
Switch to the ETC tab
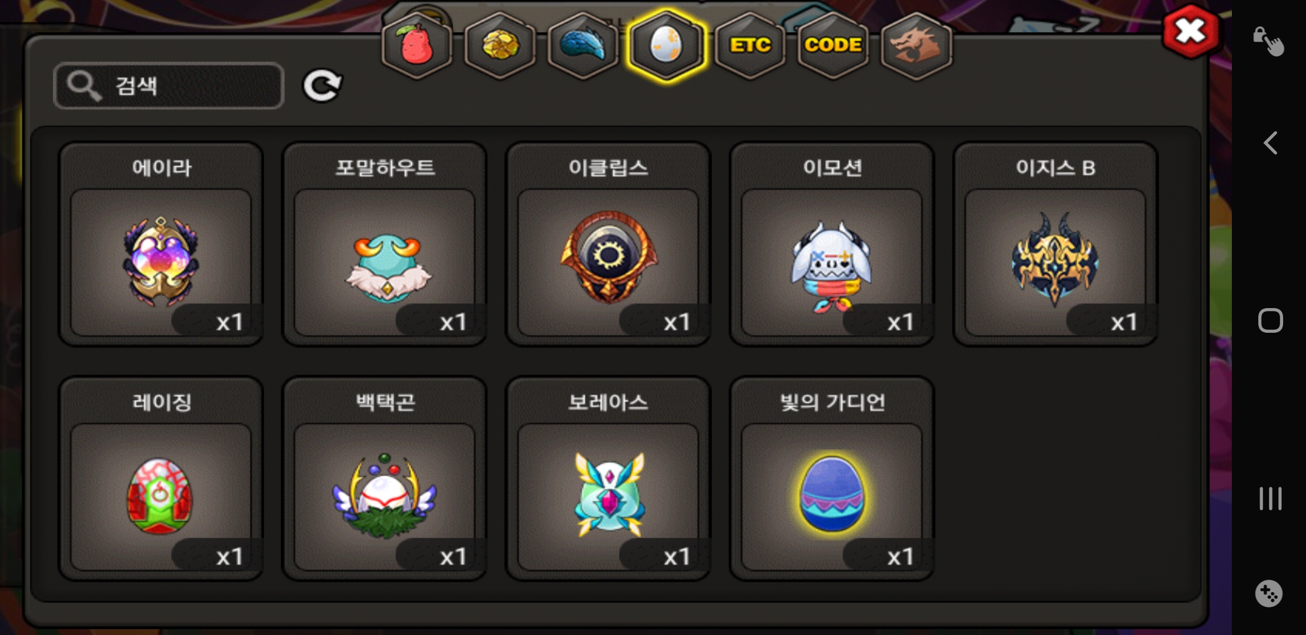750,46
